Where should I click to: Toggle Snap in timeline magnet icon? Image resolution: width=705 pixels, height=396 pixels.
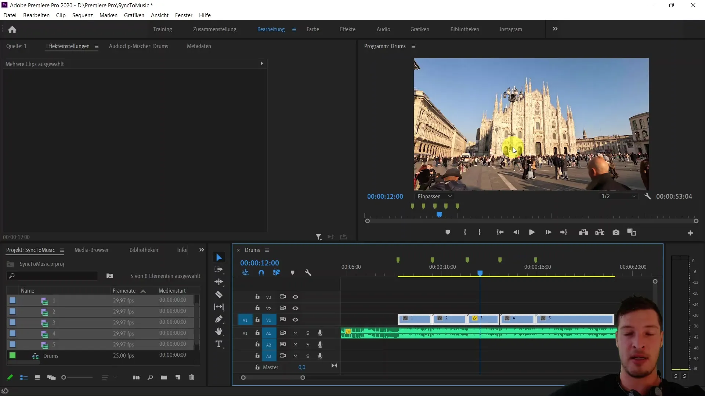pos(261,273)
